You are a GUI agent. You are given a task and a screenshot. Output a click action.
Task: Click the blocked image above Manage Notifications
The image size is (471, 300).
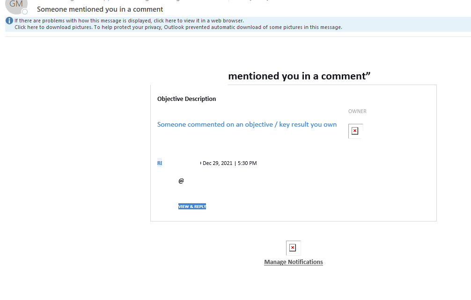(x=293, y=248)
